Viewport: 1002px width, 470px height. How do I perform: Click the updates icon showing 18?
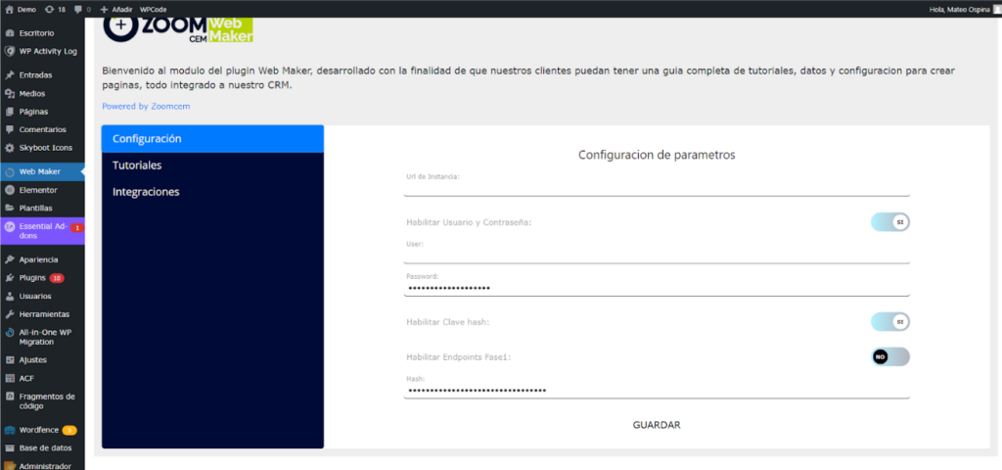point(50,9)
